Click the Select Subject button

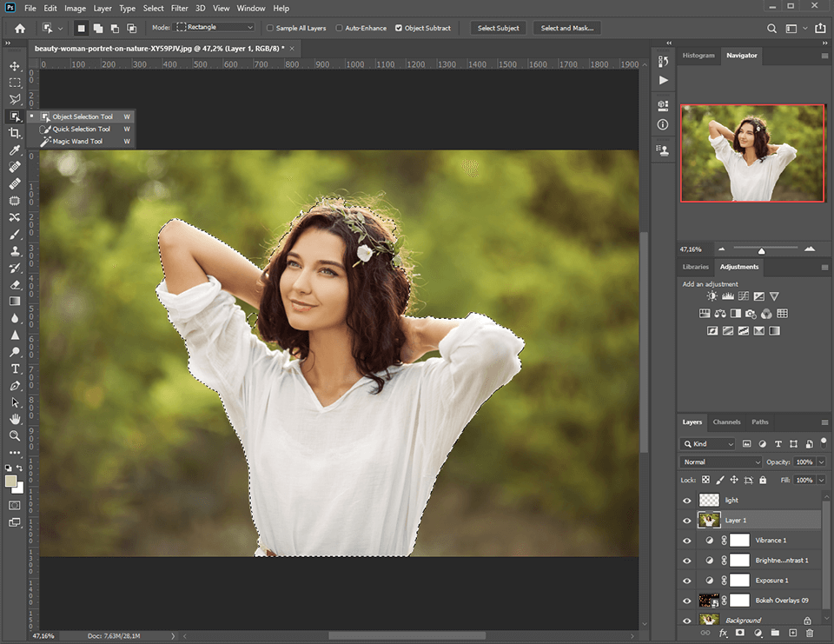coord(498,27)
